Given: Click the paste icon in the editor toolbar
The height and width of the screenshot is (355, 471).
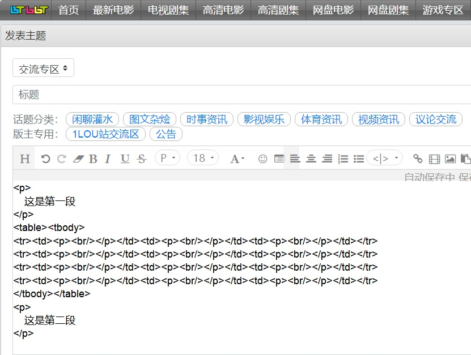Looking at the screenshot, I should click(466, 159).
